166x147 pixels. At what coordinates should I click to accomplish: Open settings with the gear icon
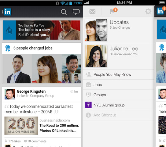coord(148,11)
